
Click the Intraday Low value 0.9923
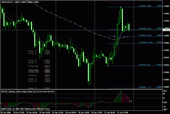(x=159, y=65)
